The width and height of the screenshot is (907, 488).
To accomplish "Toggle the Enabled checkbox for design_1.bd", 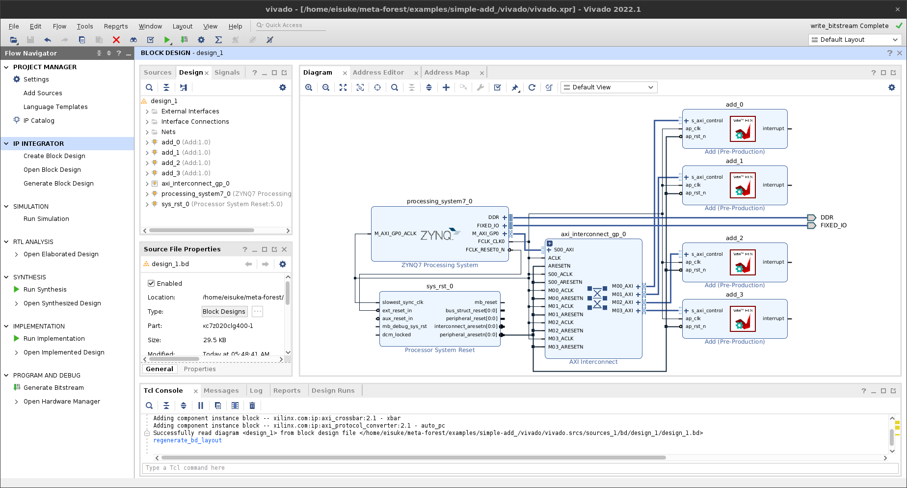I will pos(151,283).
